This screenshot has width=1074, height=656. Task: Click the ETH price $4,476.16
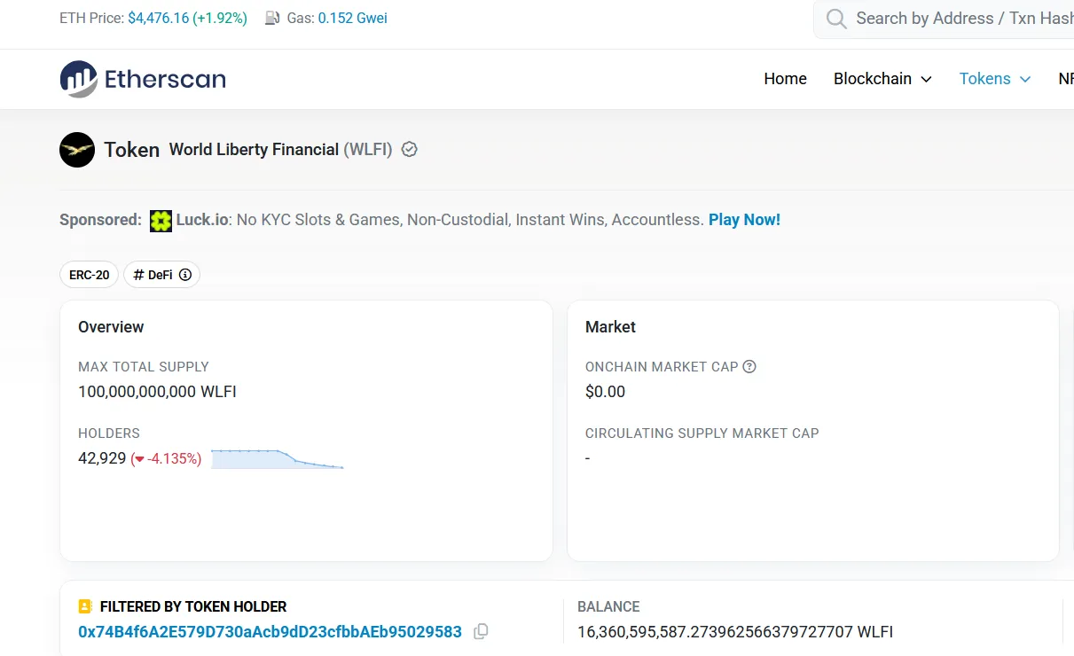coord(158,19)
